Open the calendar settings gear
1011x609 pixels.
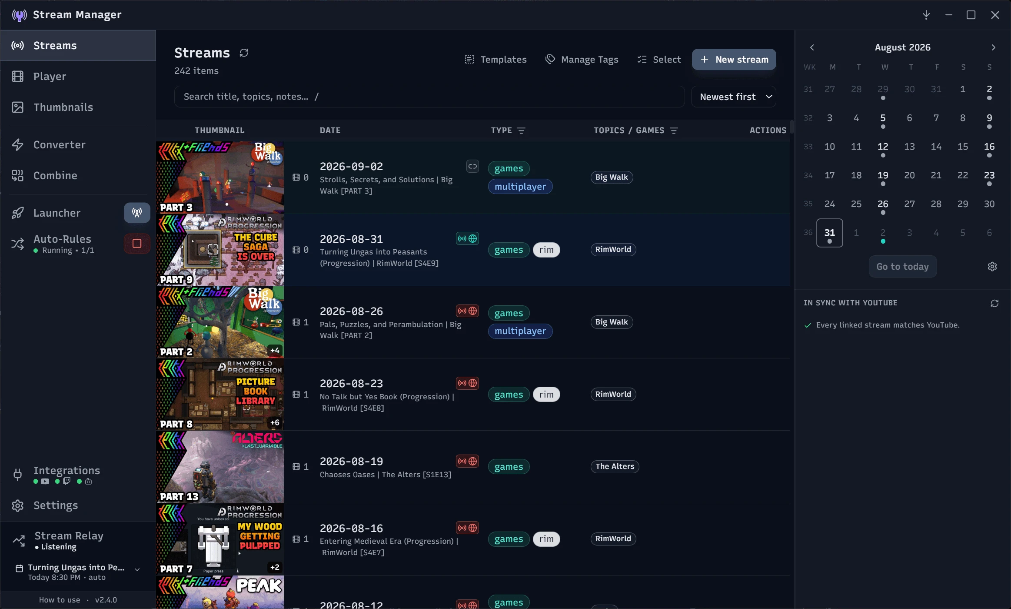point(992,267)
